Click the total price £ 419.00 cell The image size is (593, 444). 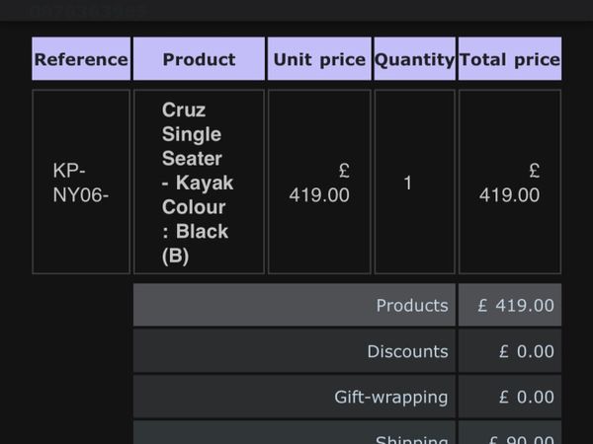(510, 182)
